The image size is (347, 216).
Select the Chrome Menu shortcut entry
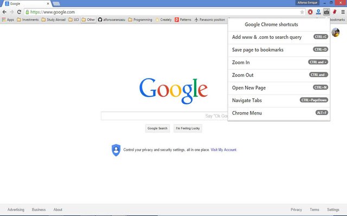pos(279,113)
